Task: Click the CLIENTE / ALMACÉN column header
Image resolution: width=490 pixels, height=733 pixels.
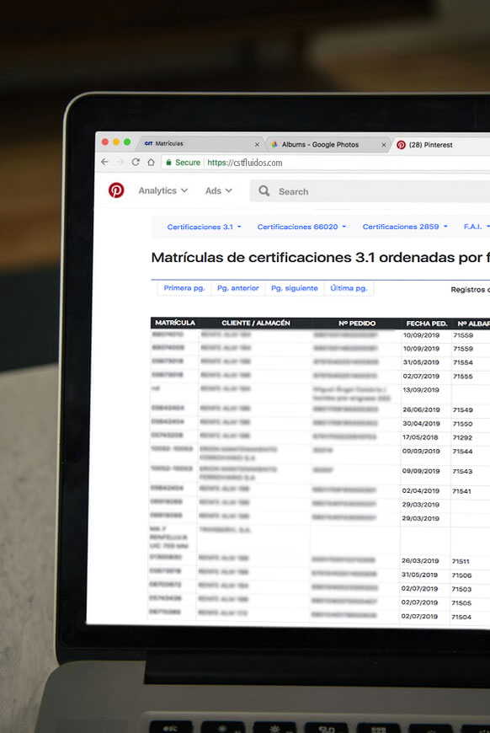Action: point(255,323)
